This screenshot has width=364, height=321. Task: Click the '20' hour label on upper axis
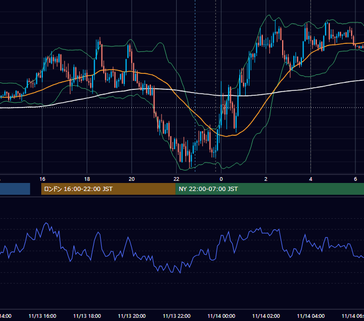point(132,179)
